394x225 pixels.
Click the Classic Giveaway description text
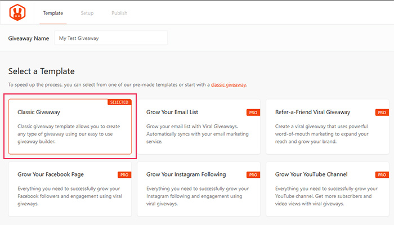click(x=69, y=134)
